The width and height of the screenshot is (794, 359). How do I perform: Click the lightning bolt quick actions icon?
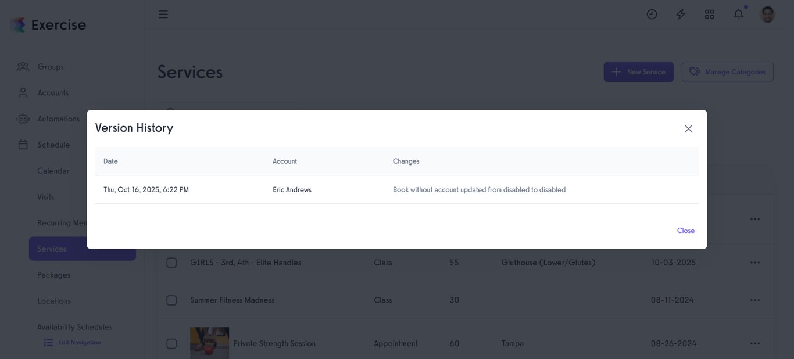[680, 13]
